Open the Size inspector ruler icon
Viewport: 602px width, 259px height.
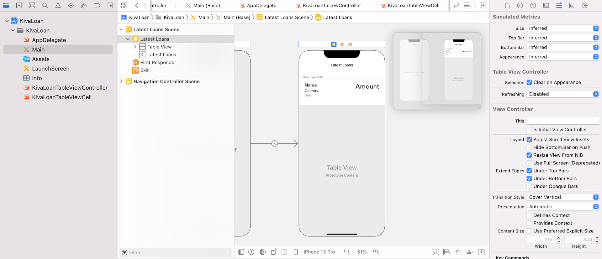click(572, 5)
